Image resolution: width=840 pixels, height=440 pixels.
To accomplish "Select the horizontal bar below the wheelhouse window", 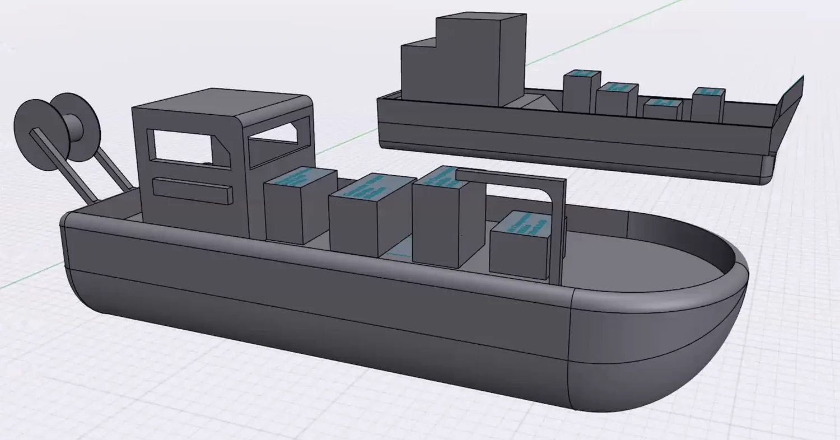I will (192, 190).
